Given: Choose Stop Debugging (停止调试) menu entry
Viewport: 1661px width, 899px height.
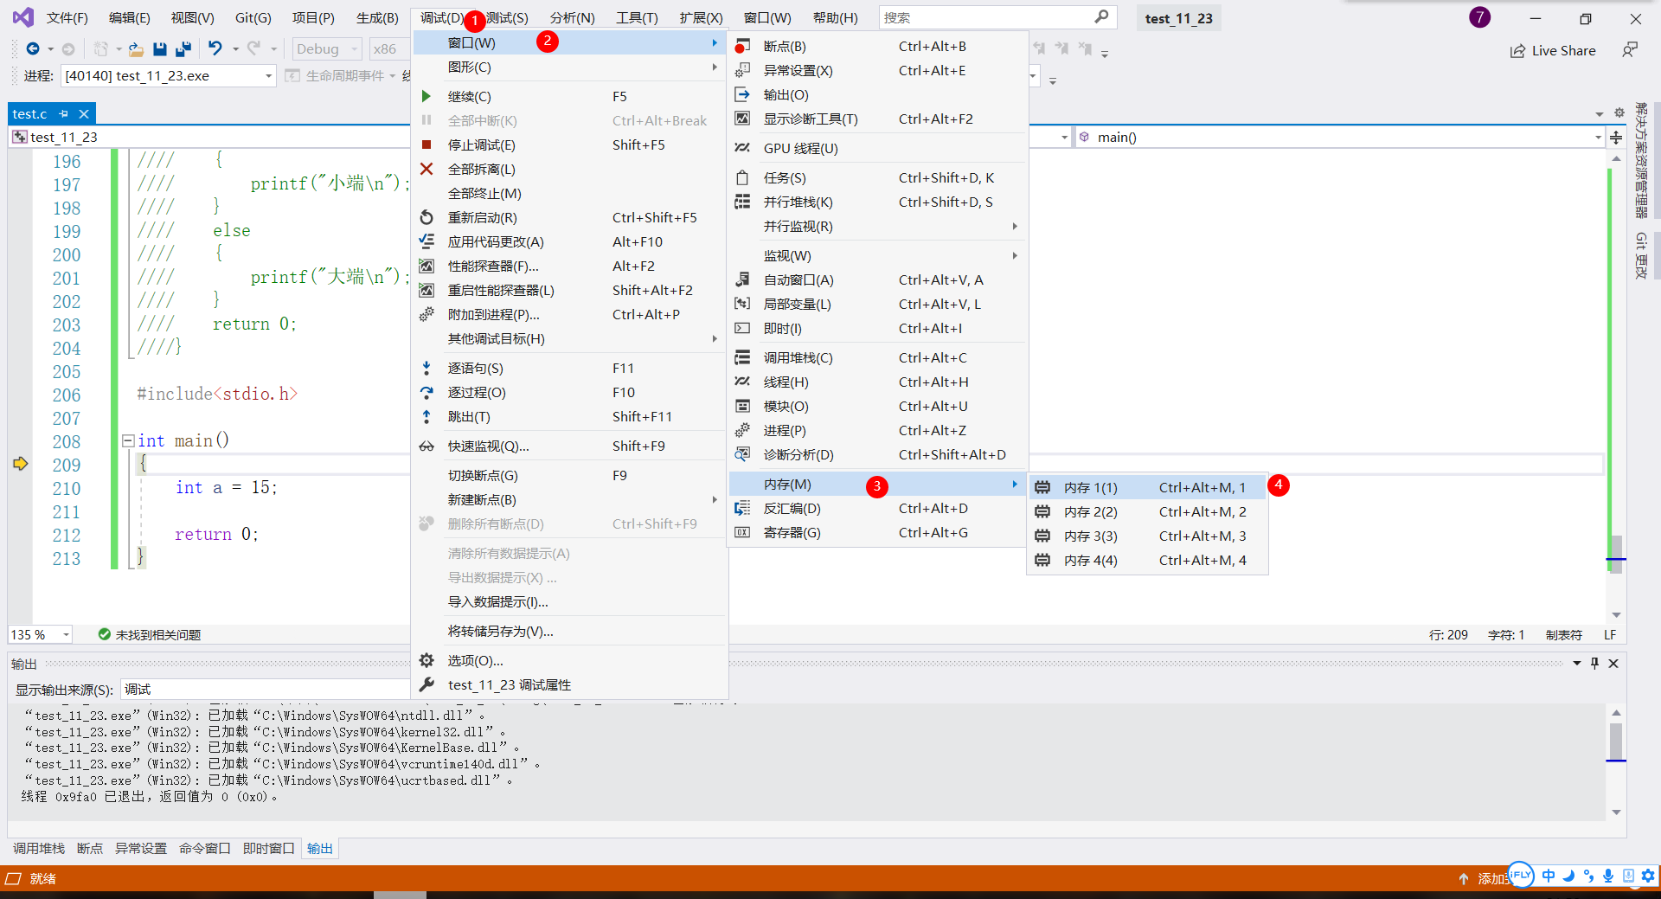Looking at the screenshot, I should pos(569,145).
